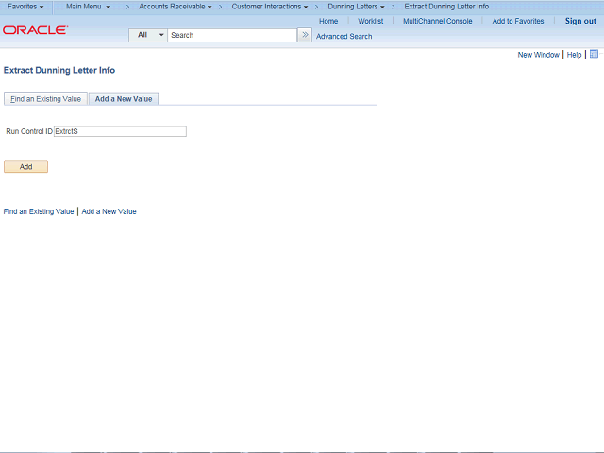Open the All search category dropdown
The image size is (604, 453).
coord(148,35)
